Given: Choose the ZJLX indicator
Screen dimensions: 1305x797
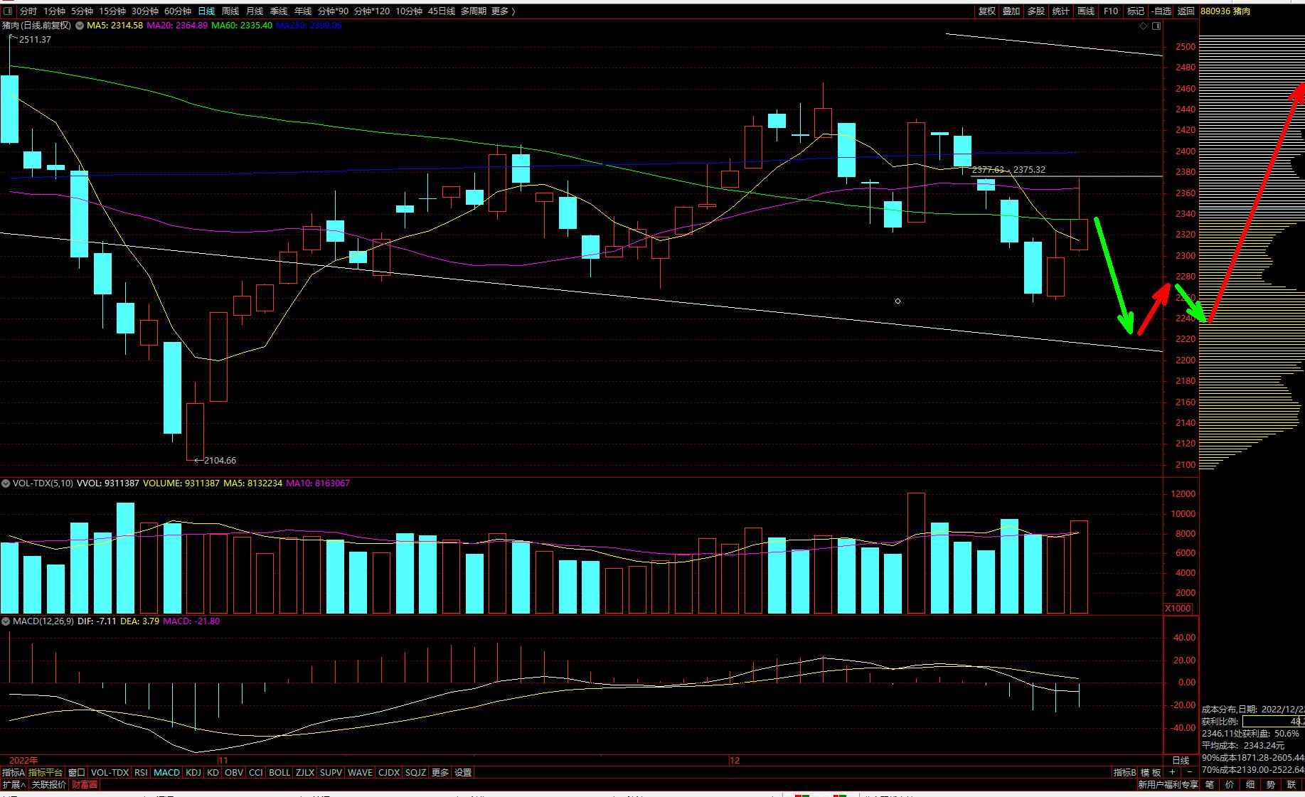Looking at the screenshot, I should pyautogui.click(x=306, y=772).
